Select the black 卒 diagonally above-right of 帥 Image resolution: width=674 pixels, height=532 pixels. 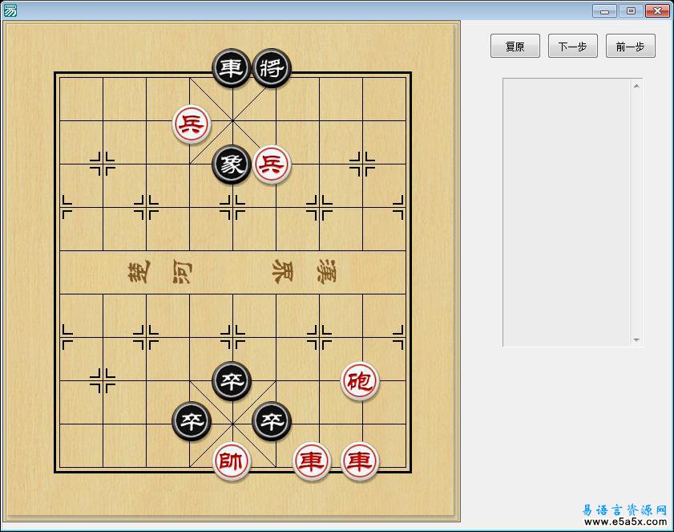pos(272,421)
